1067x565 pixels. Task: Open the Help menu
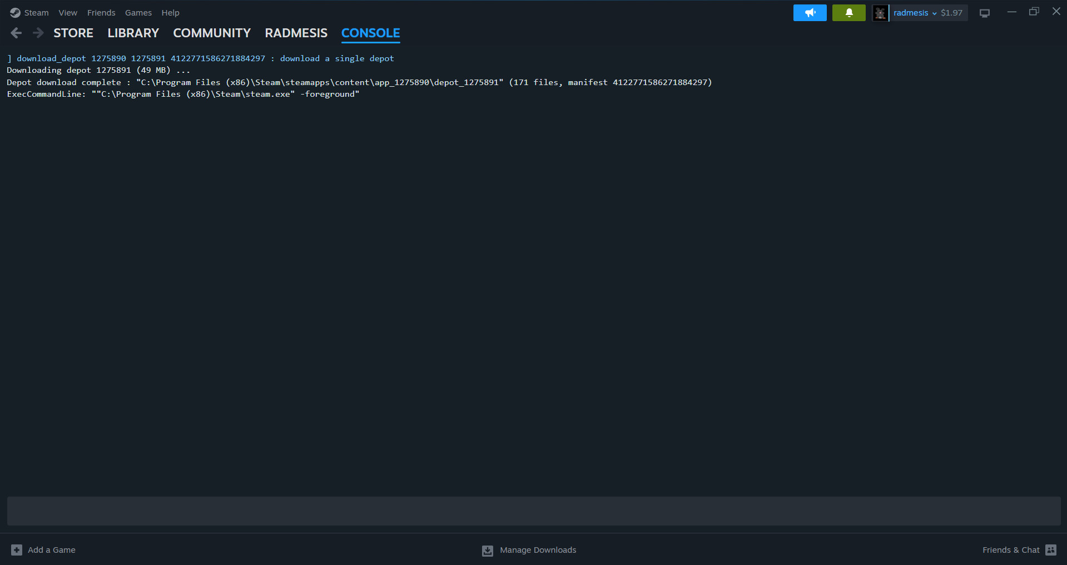click(170, 13)
